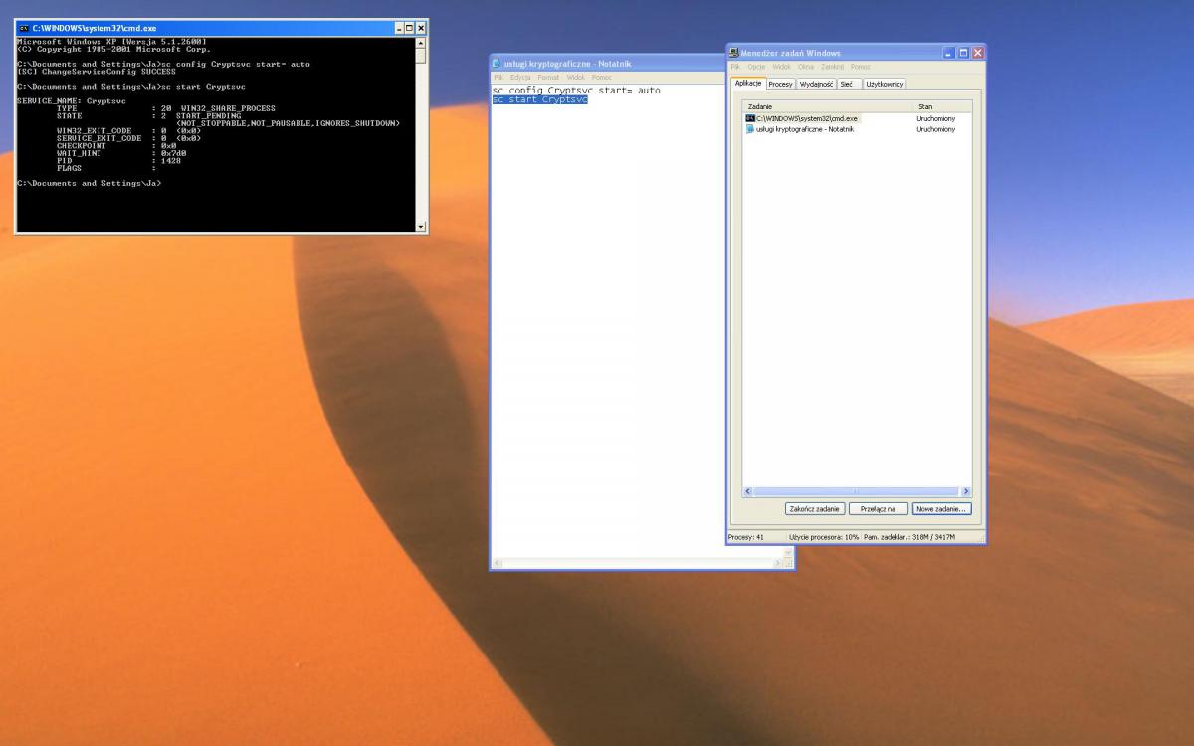Viewport: 1194px width, 746px height.
Task: Click the cmd.exe window title bar icon
Action: 23,28
